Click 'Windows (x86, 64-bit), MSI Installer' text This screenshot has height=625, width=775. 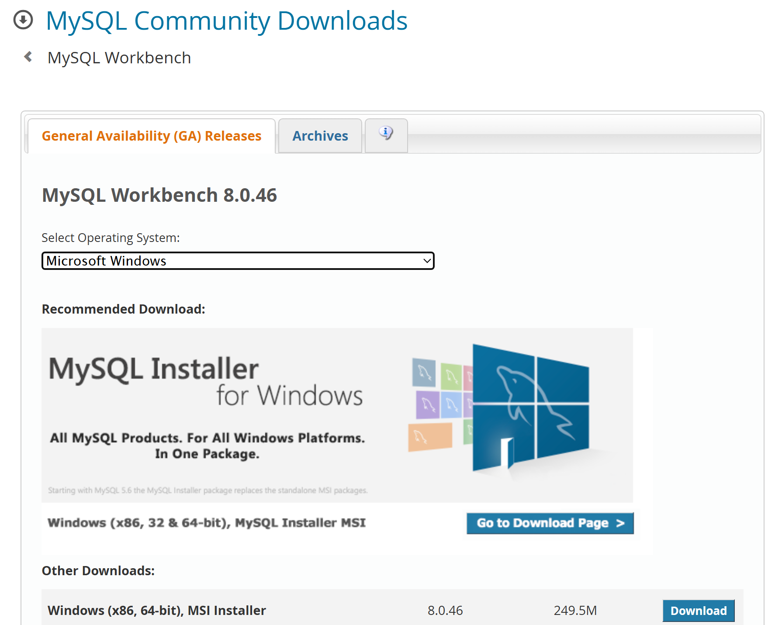pyautogui.click(x=157, y=610)
